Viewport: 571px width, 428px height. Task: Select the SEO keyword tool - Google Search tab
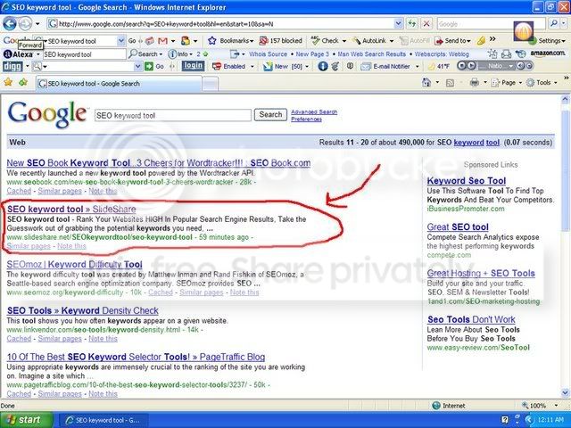[119, 83]
